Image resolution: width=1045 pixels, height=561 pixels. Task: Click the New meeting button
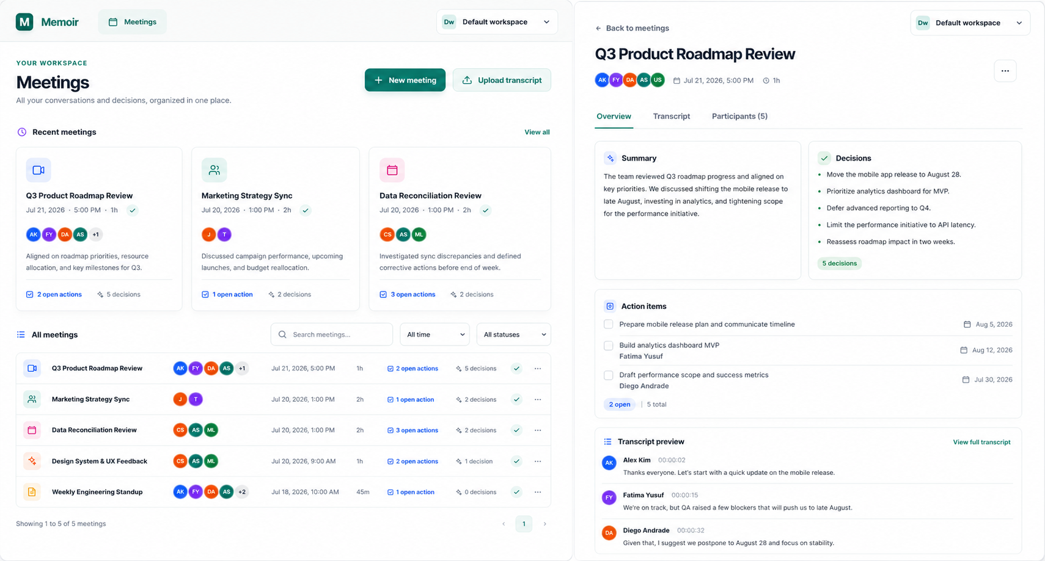pos(405,80)
